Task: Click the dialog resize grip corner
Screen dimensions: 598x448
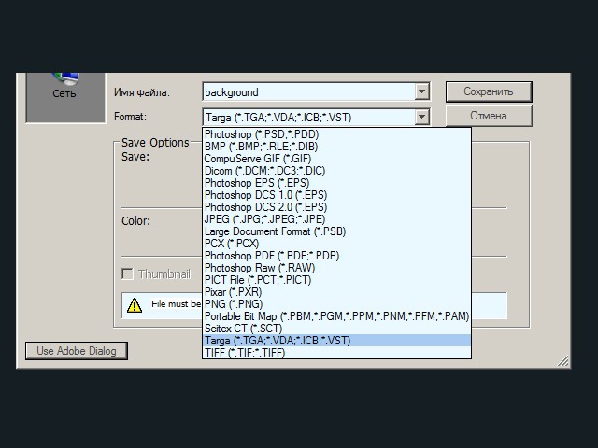Action: [562, 360]
